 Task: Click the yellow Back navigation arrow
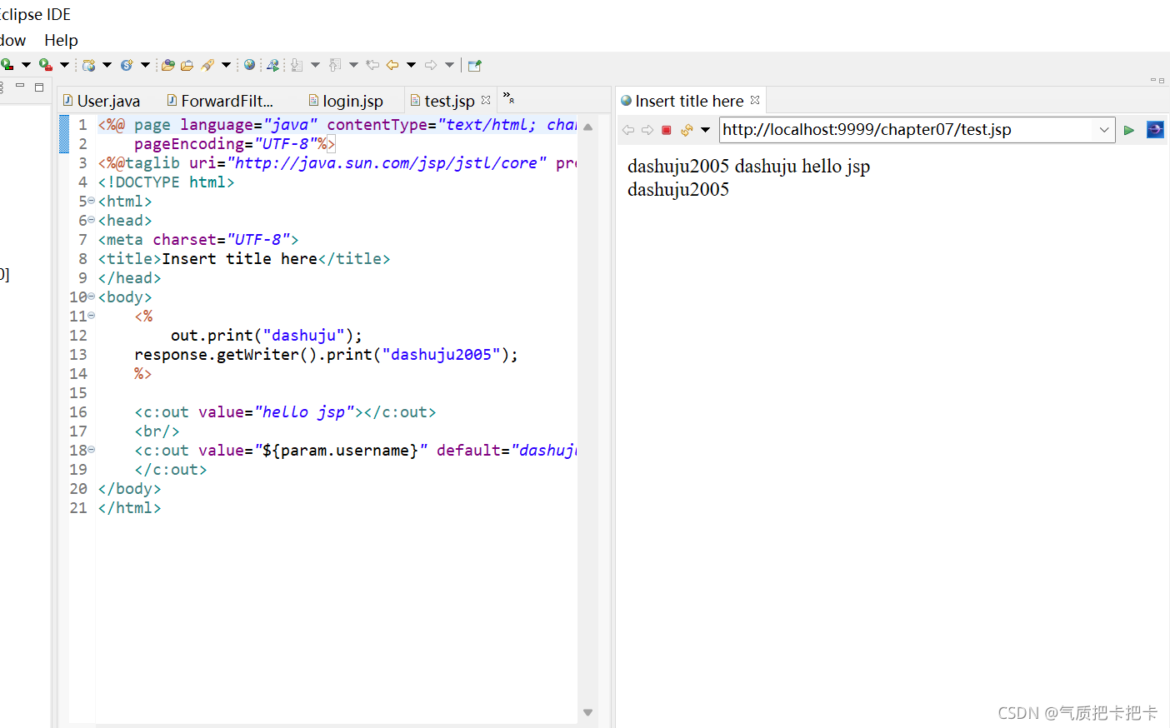392,65
